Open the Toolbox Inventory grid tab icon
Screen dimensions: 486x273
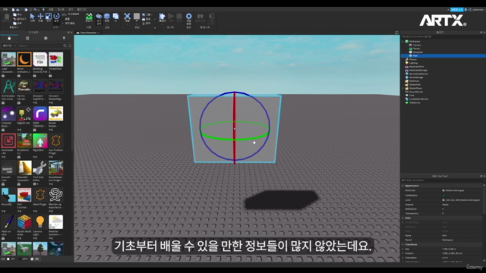[x=27, y=38]
